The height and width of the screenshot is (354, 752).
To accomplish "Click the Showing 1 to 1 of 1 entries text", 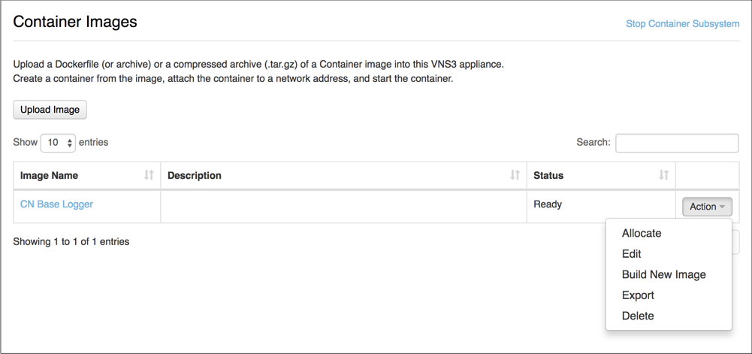I will (x=71, y=242).
